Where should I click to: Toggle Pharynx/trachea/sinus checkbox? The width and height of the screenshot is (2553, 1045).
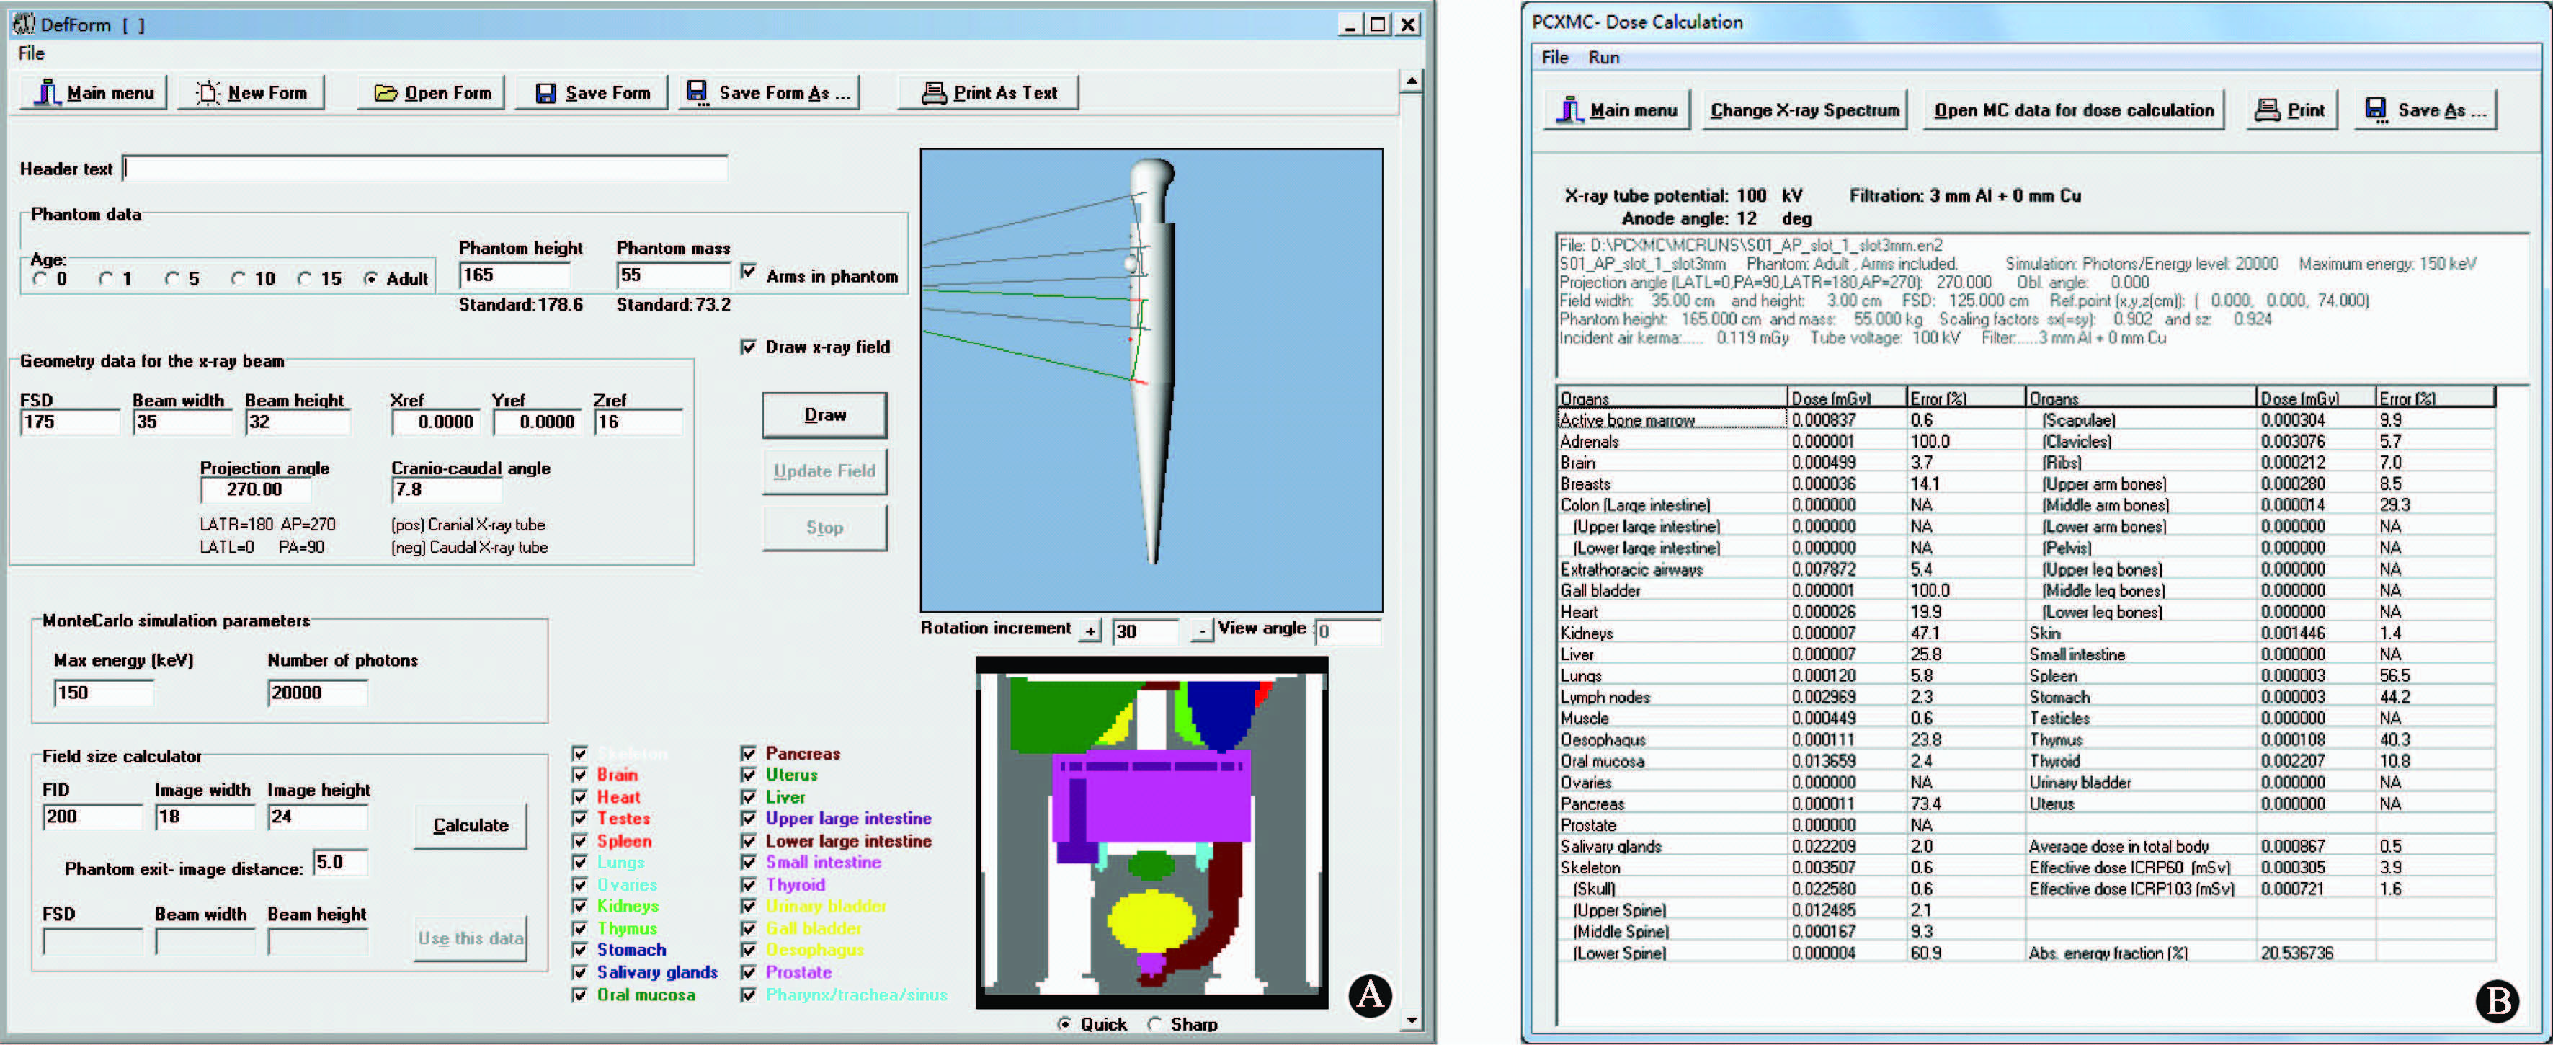(748, 995)
